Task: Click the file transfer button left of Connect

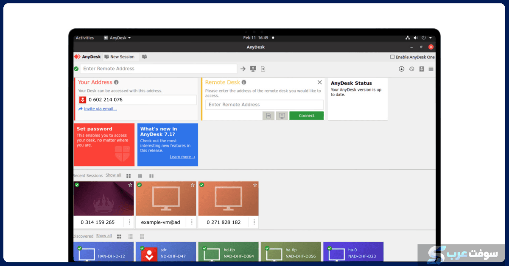Action: (x=268, y=116)
